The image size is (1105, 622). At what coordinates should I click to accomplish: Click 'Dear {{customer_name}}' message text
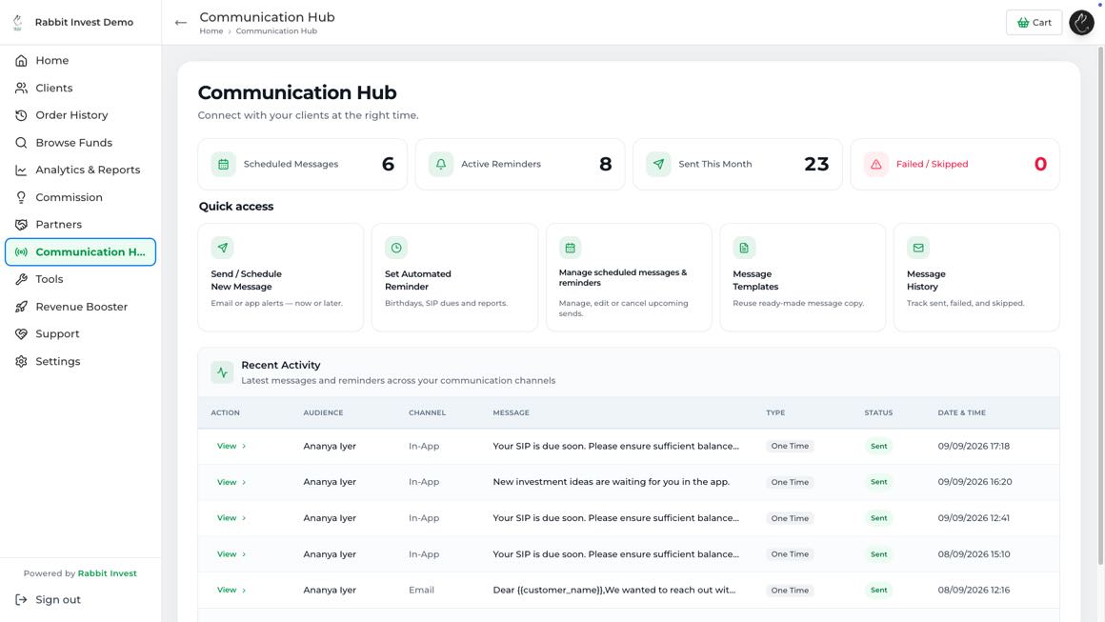pos(613,591)
